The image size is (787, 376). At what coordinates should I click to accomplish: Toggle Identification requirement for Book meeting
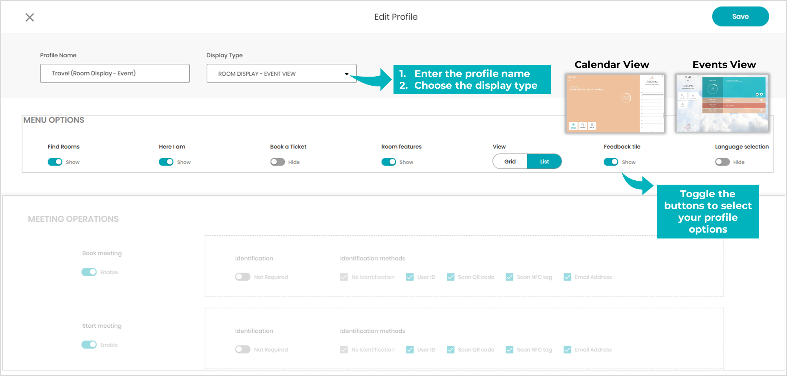point(243,277)
